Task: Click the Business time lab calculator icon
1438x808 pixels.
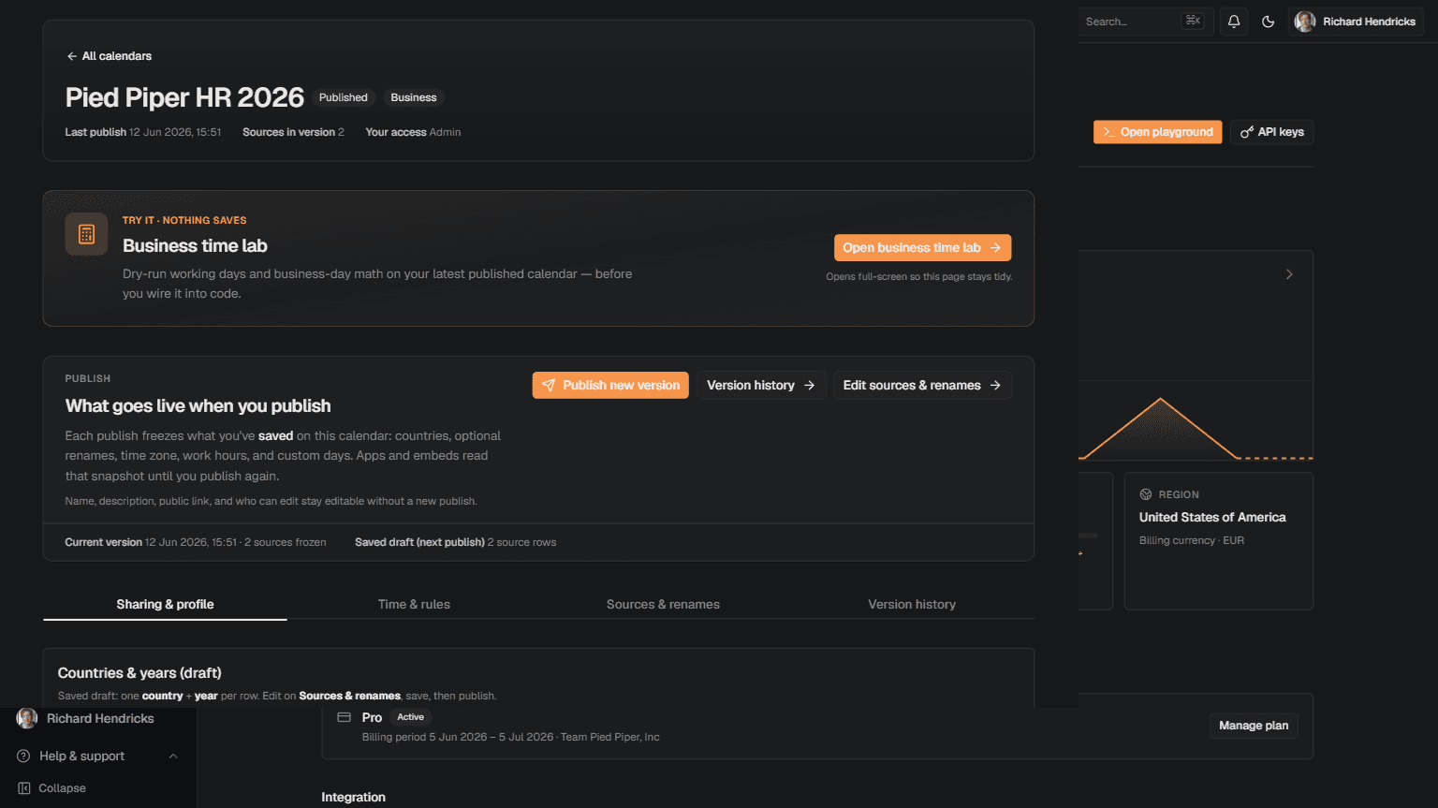Action: (x=86, y=234)
